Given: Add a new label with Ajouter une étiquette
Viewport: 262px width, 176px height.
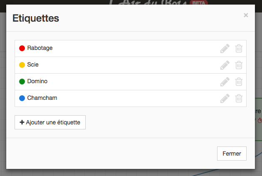Looking at the screenshot, I should click(x=50, y=122).
